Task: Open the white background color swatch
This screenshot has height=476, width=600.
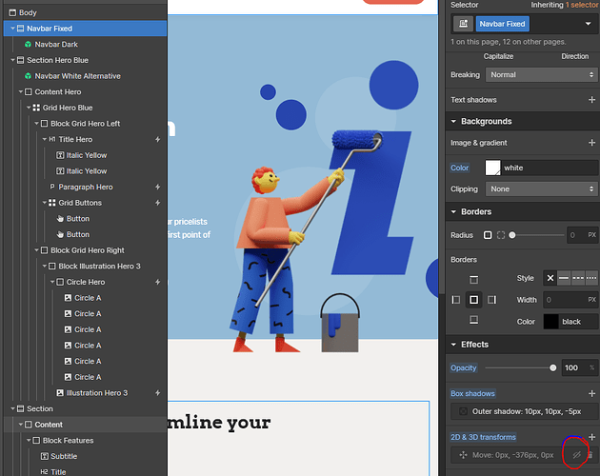Action: pyautogui.click(x=492, y=168)
